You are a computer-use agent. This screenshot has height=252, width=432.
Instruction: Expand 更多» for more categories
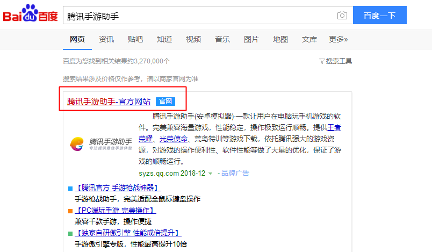(x=338, y=39)
